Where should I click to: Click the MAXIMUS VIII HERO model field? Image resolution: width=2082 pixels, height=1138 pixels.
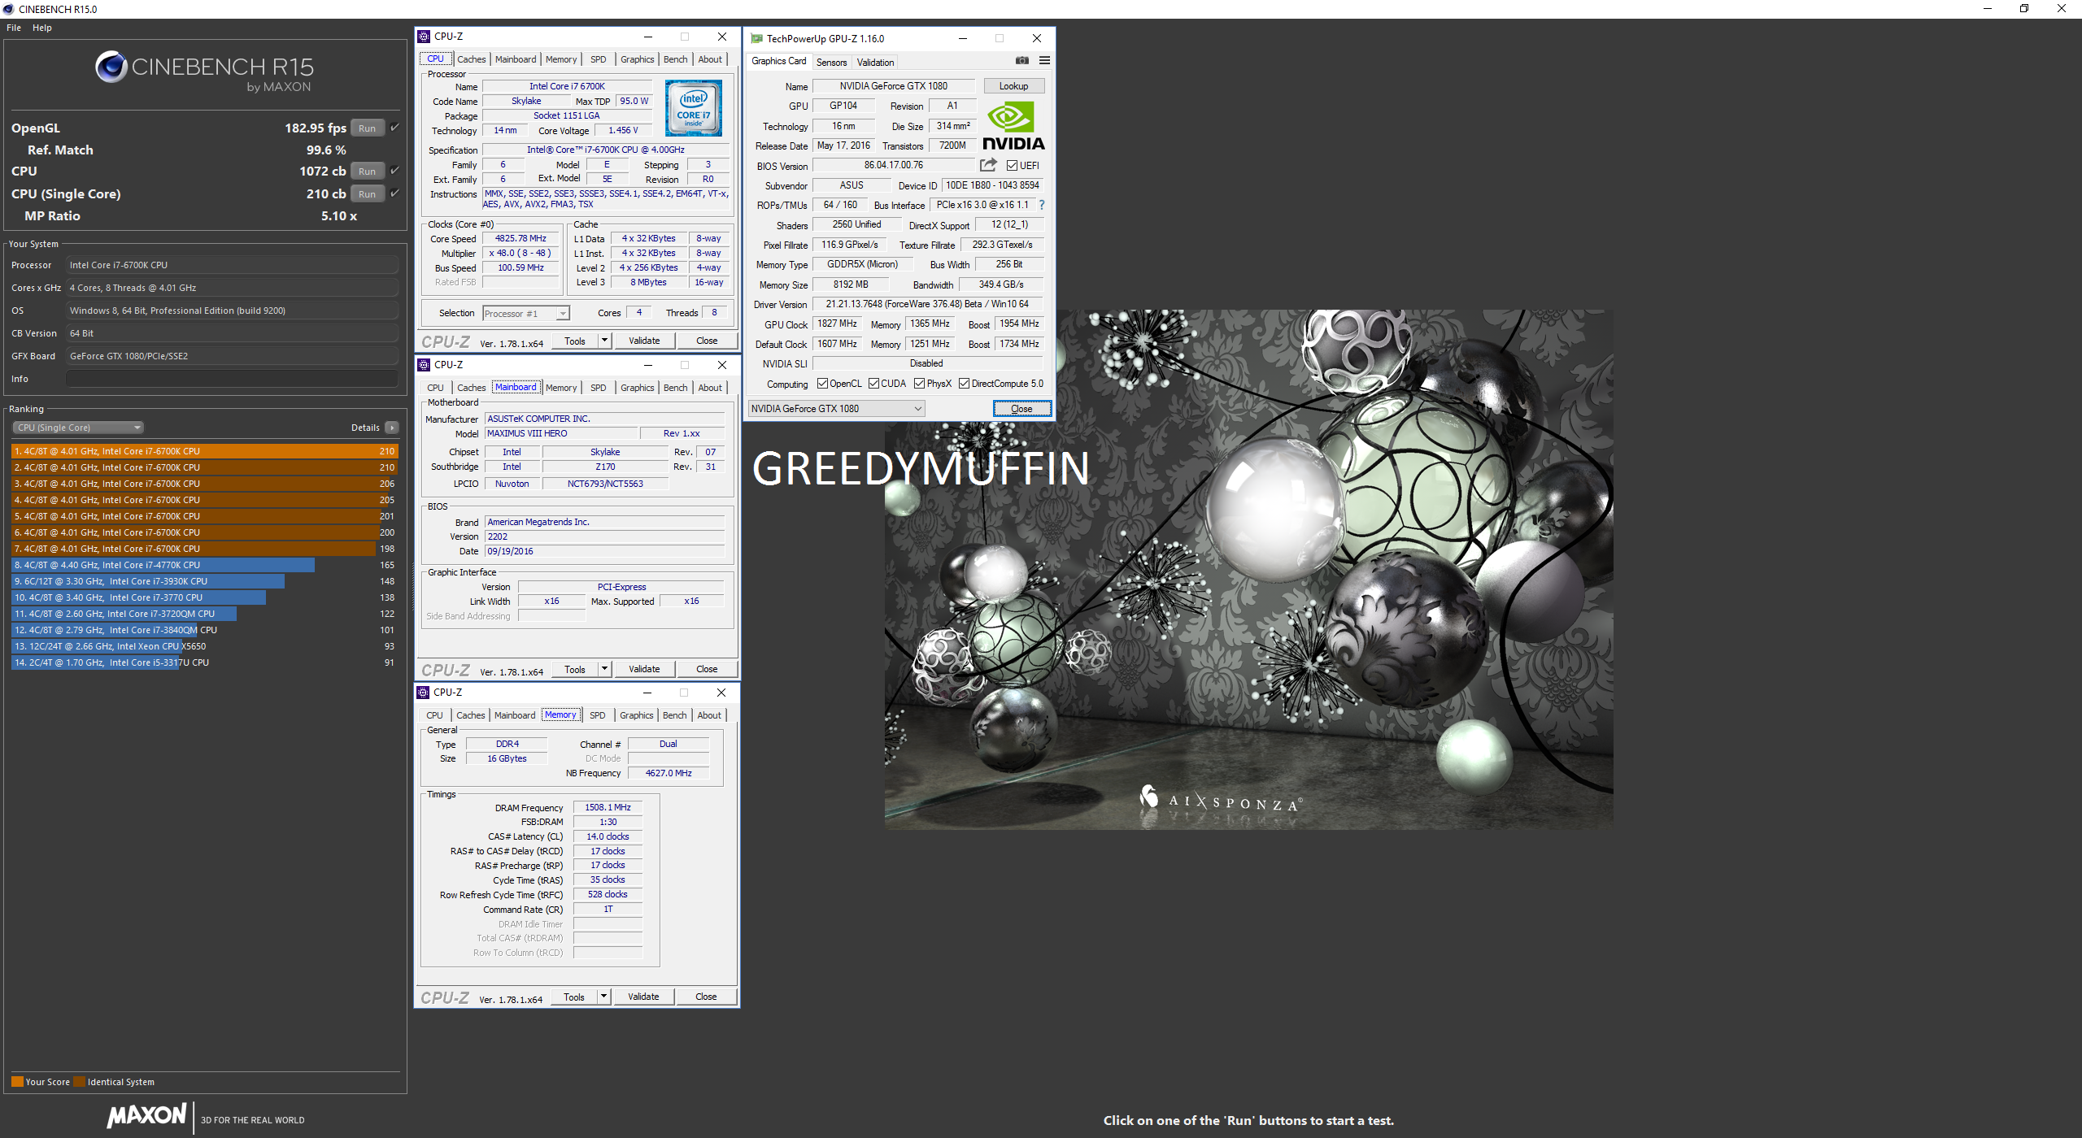pyautogui.click(x=561, y=433)
